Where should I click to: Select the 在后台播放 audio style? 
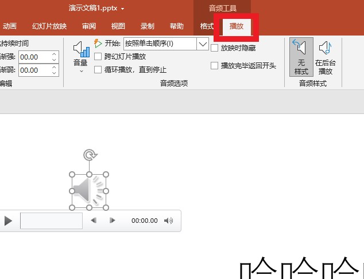[325, 57]
